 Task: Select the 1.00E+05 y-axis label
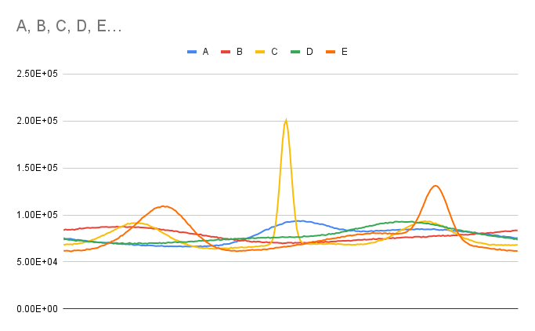[38, 215]
